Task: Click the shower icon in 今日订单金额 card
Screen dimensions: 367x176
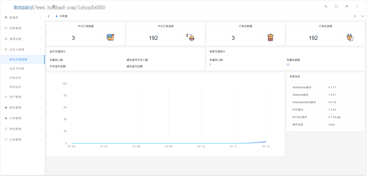Action: (x=191, y=38)
